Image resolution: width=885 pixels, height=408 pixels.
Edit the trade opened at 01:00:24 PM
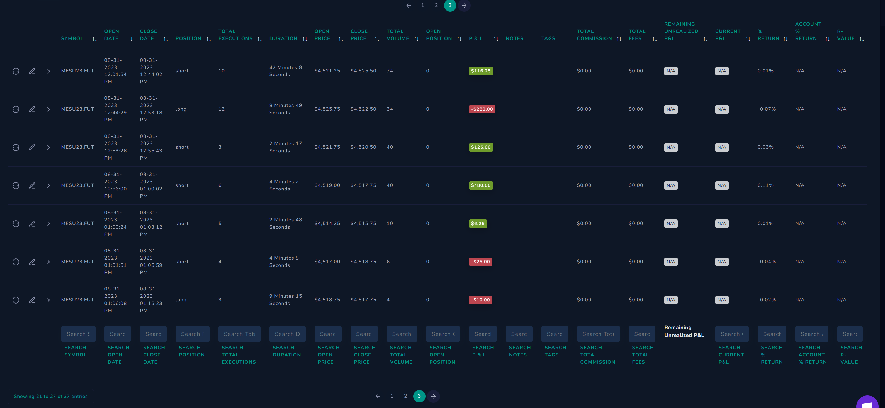[32, 224]
